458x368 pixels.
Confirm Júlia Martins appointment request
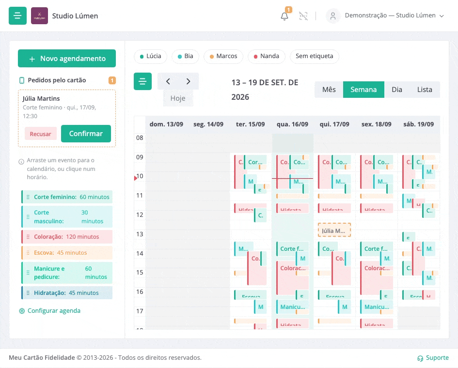click(86, 134)
